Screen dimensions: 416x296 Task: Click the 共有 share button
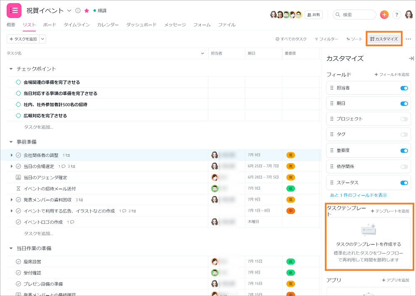tap(314, 15)
